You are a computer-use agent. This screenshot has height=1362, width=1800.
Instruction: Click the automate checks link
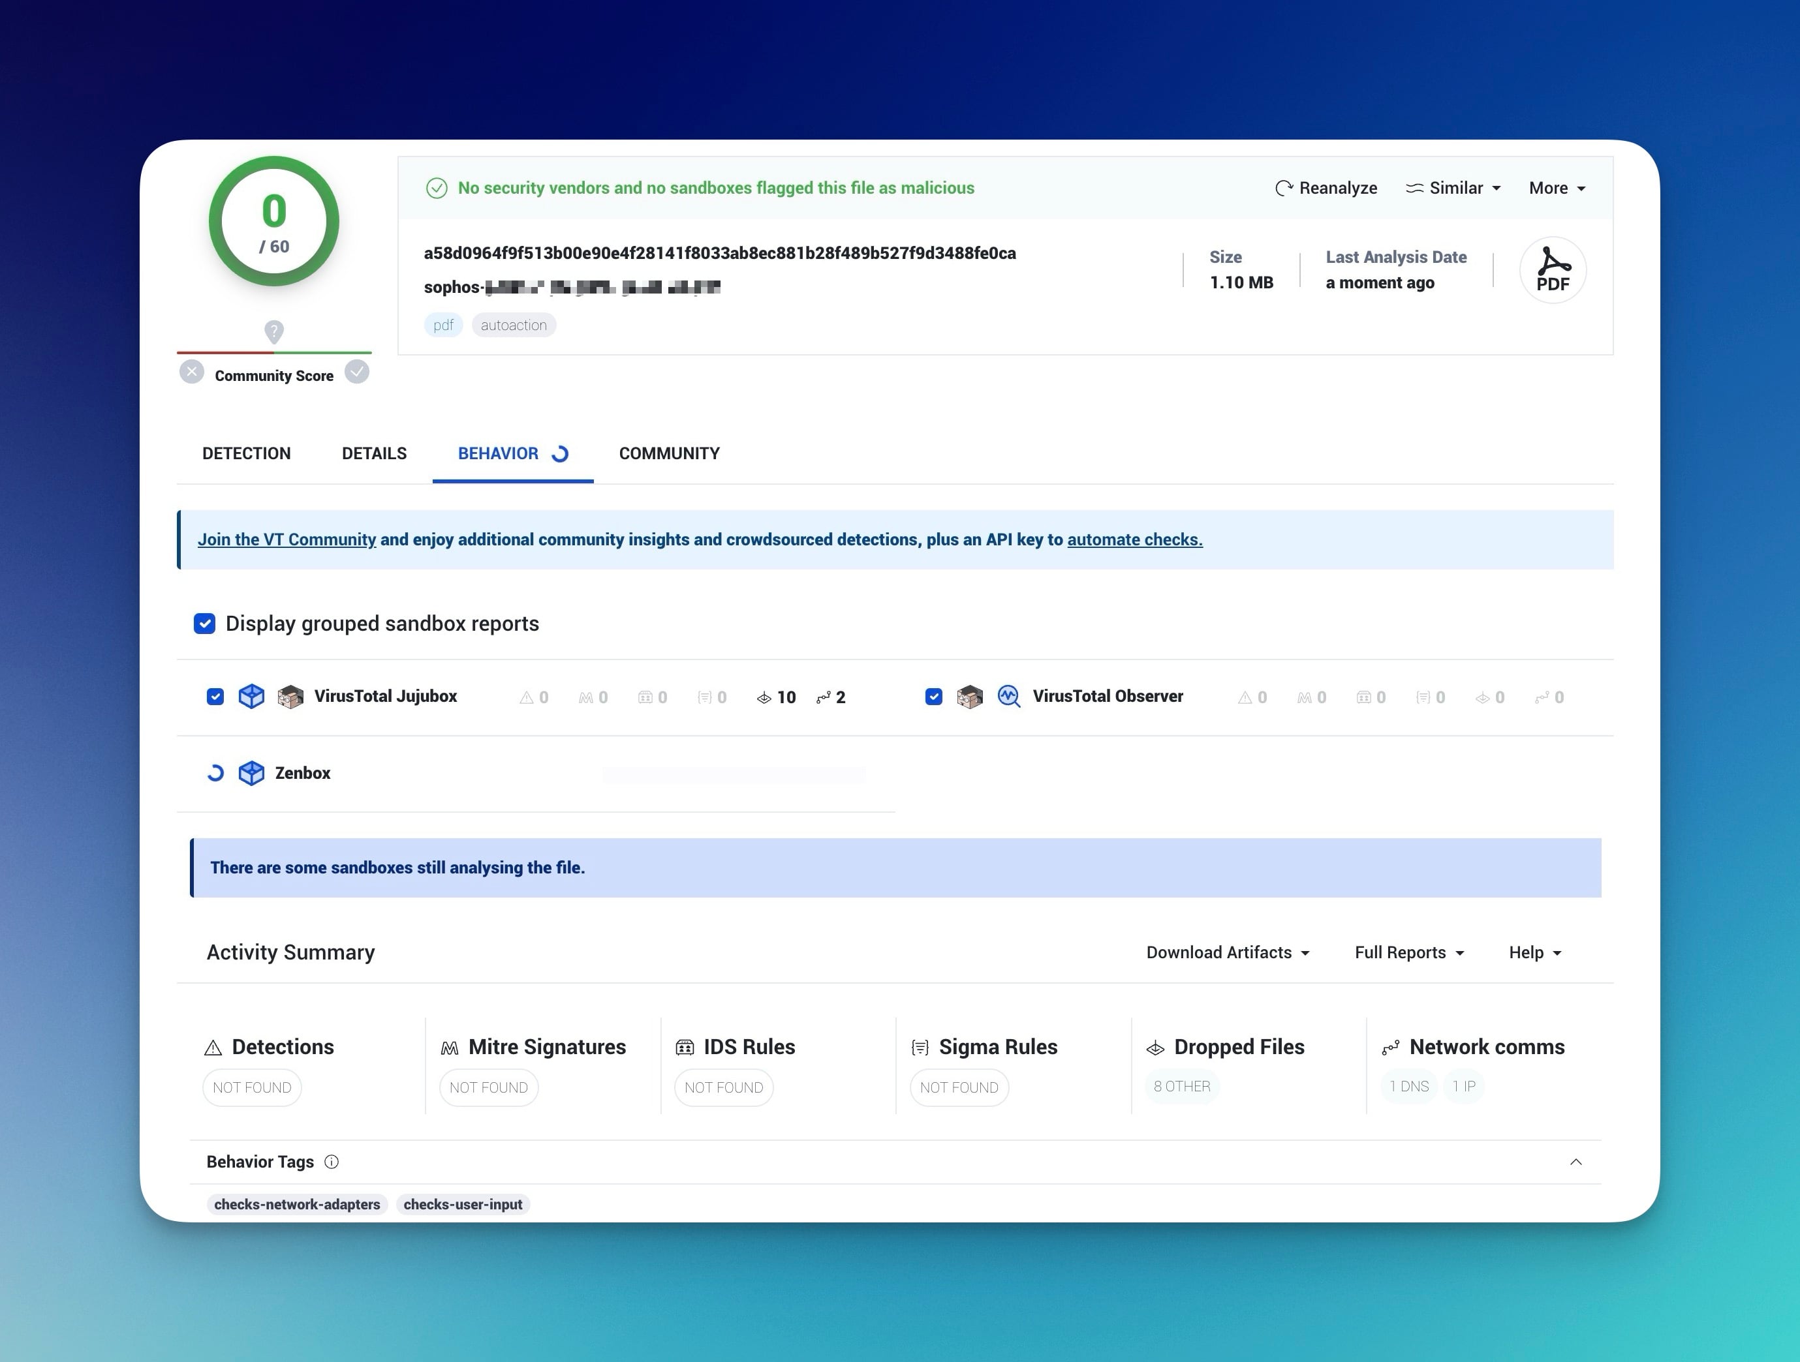pyautogui.click(x=1134, y=540)
